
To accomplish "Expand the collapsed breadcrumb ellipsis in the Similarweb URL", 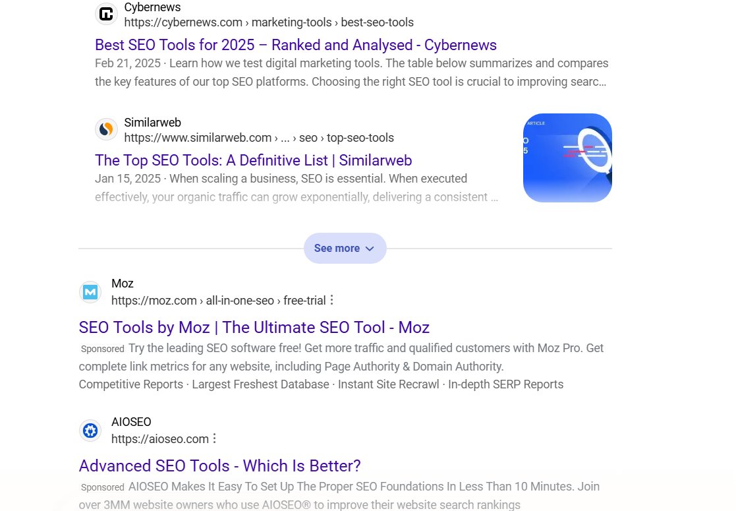I will coord(285,138).
